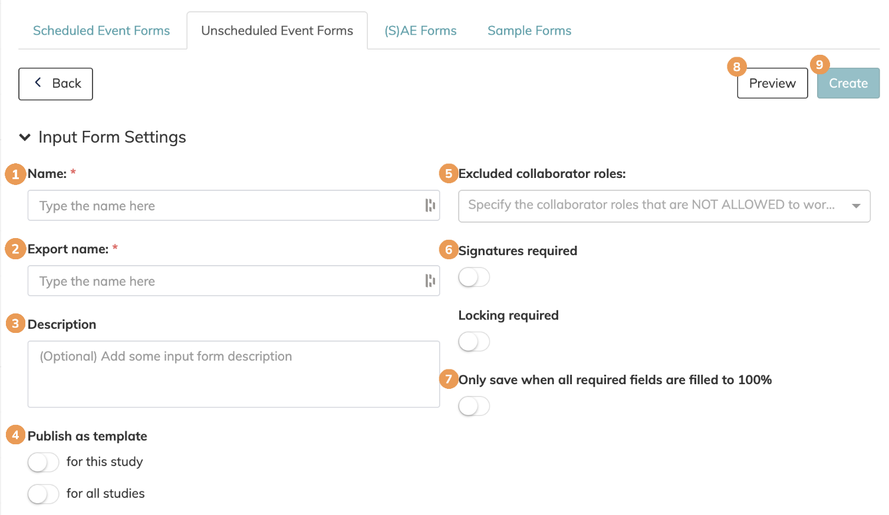Open the (S)AE Forms tab
Image resolution: width=889 pixels, height=515 pixels.
(420, 31)
